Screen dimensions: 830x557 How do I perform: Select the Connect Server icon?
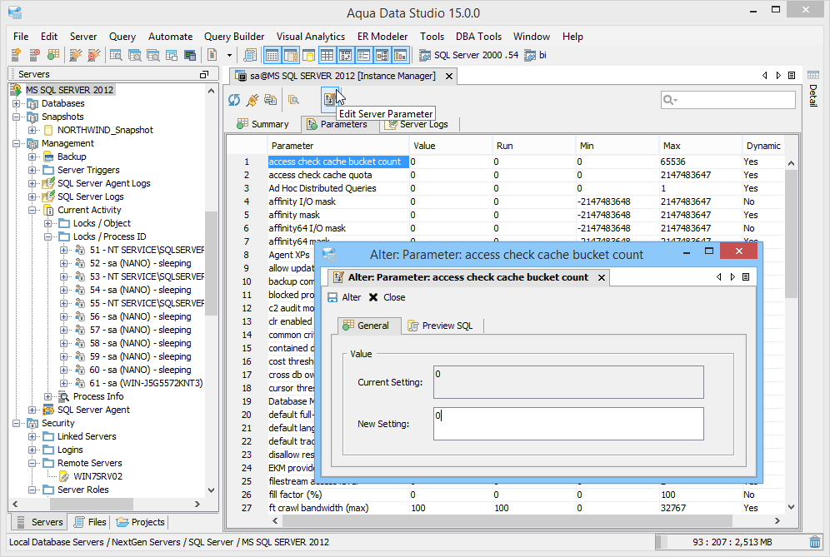pyautogui.click(x=75, y=55)
